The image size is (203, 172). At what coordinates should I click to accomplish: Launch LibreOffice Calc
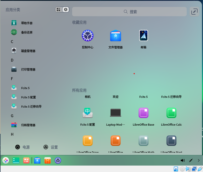[171, 117]
